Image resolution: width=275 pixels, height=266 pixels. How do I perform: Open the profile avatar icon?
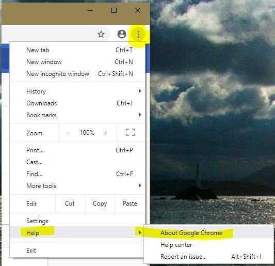(x=122, y=34)
